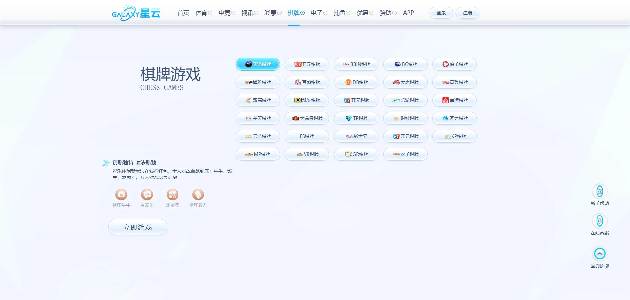
Task: Open the 新手帮助 helper icon
Action: click(x=600, y=192)
